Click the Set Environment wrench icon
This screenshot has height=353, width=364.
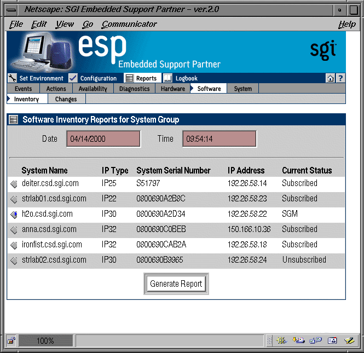[x=12, y=78]
